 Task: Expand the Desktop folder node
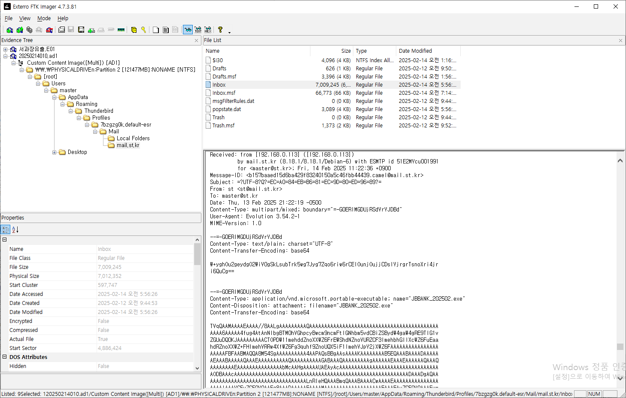click(55, 152)
